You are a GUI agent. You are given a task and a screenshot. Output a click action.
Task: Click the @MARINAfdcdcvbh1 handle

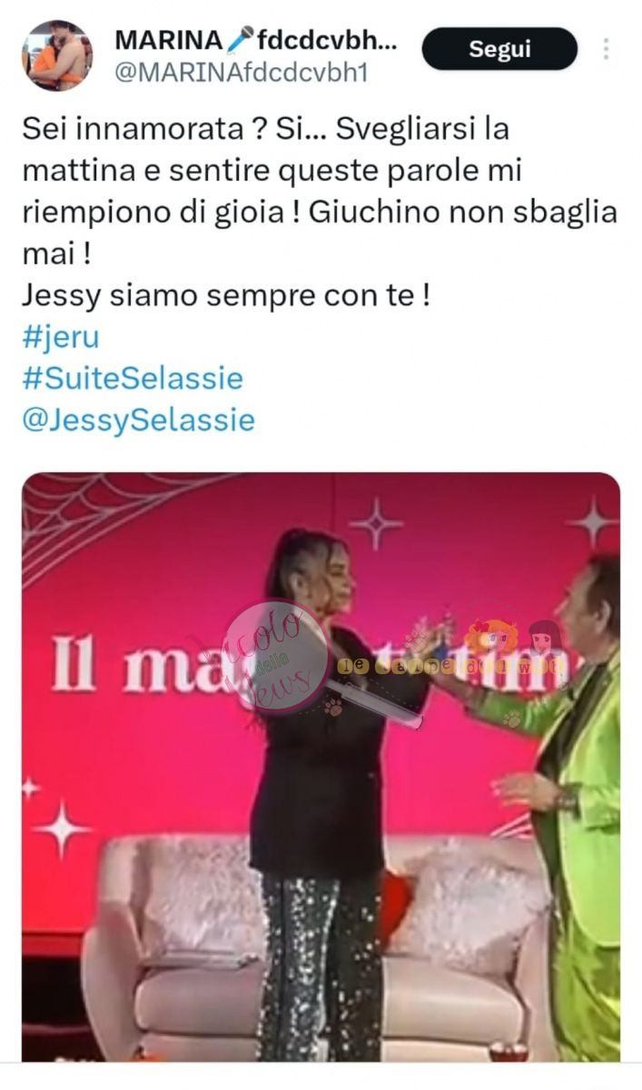[241, 74]
